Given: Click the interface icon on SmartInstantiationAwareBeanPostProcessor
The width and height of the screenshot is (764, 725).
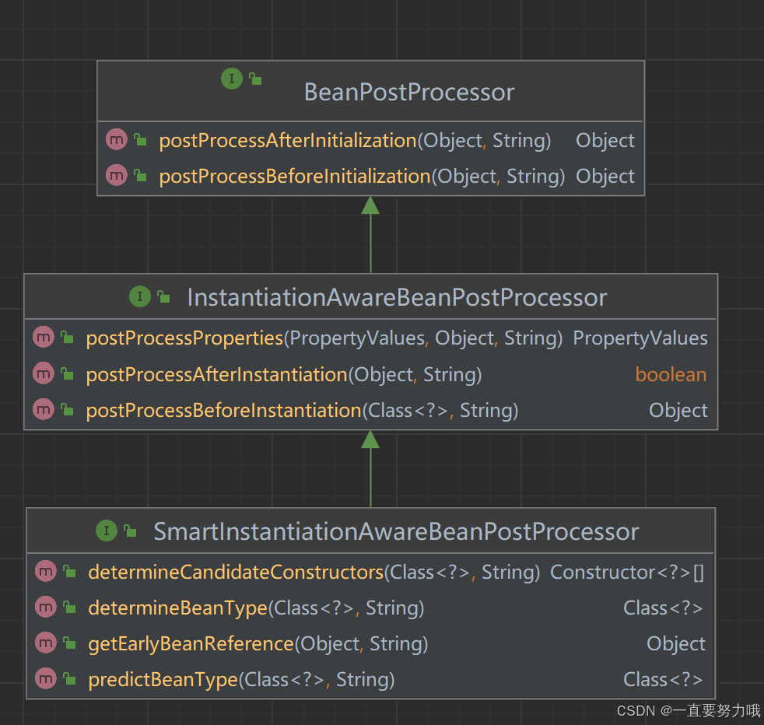Looking at the screenshot, I should [107, 531].
